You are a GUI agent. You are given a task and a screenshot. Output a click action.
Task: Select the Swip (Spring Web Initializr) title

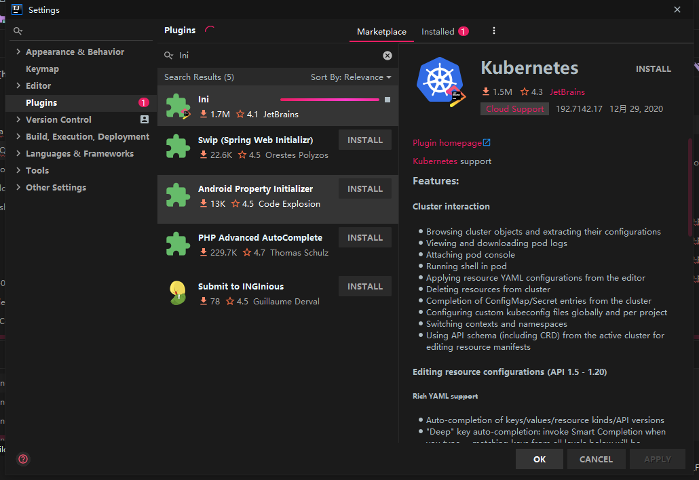(255, 140)
